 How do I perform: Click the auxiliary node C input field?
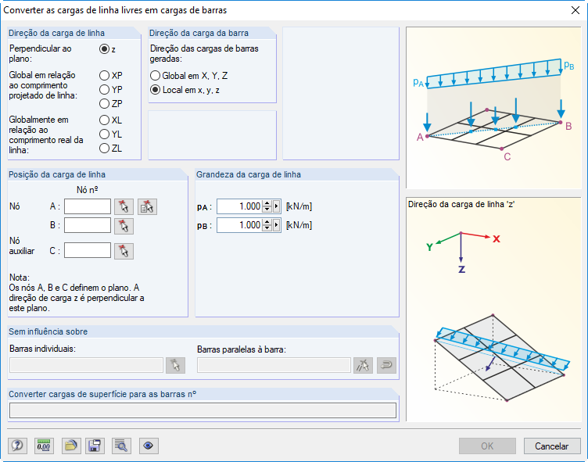[x=88, y=251]
